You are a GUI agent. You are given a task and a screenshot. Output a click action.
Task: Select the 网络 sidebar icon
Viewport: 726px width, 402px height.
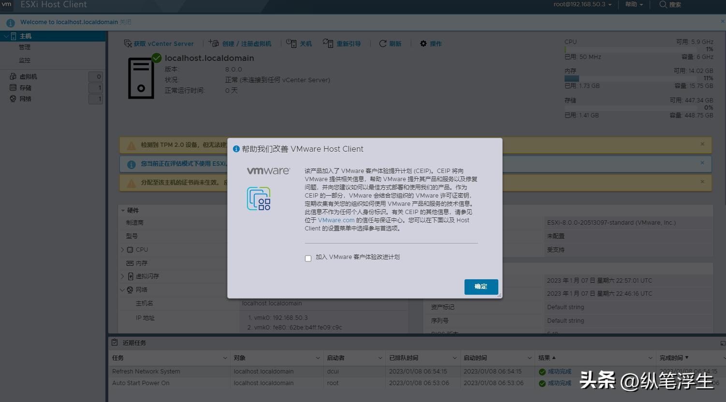[13, 99]
